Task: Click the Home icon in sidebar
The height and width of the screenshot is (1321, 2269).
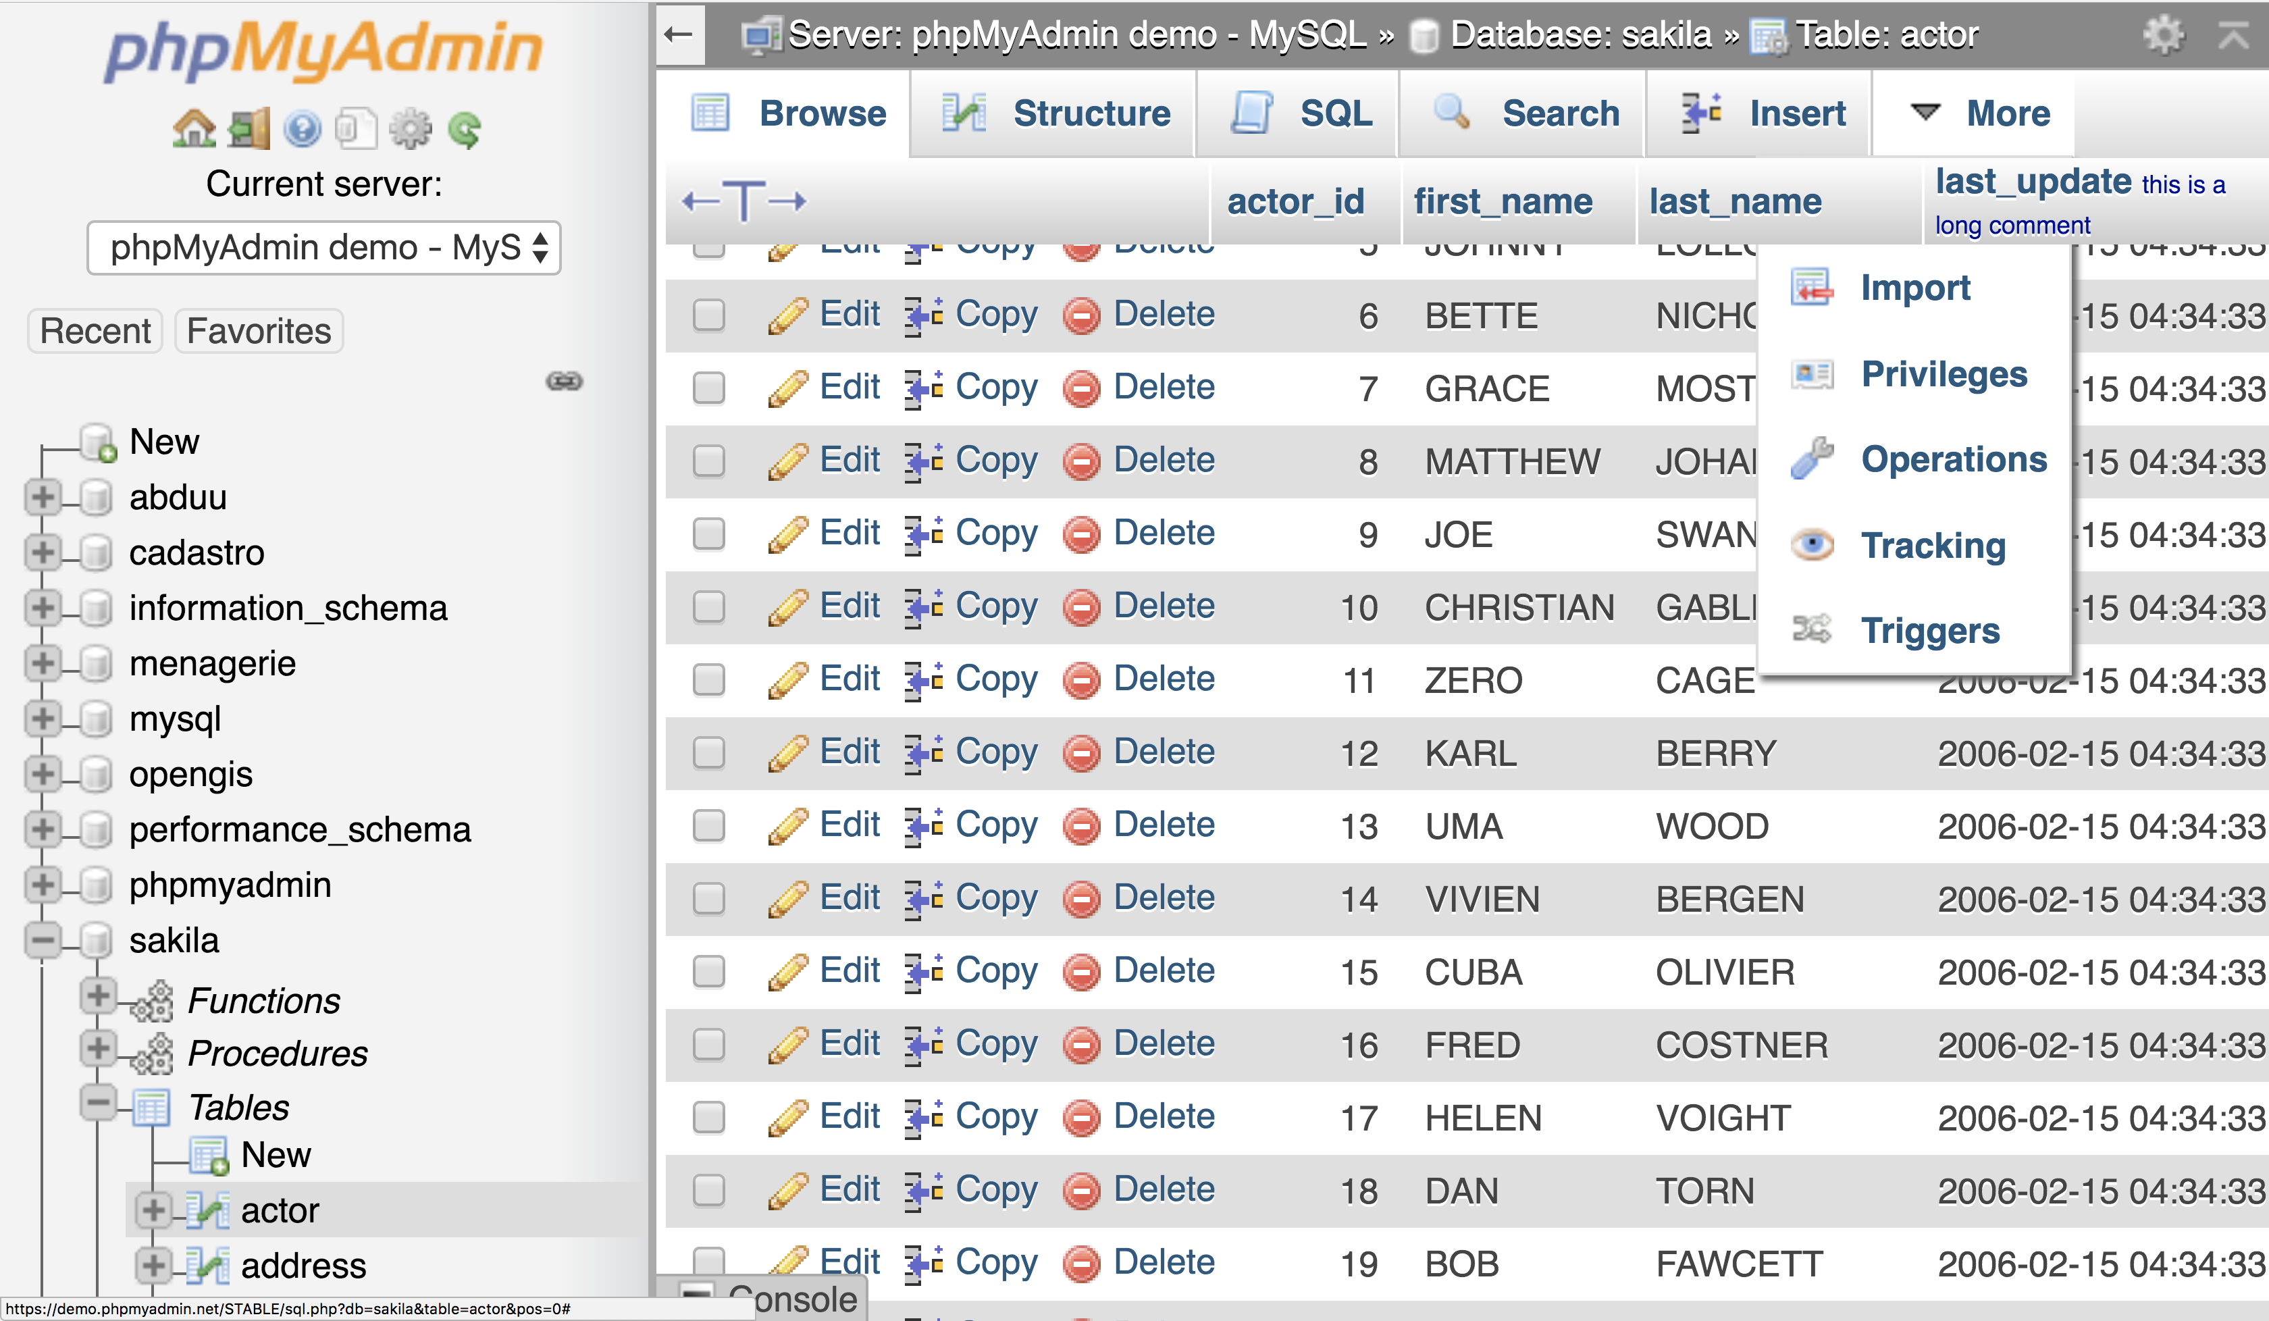Action: click(x=194, y=129)
